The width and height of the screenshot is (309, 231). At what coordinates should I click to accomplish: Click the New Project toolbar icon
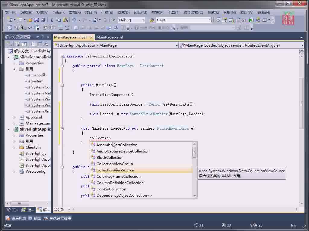[10, 20]
